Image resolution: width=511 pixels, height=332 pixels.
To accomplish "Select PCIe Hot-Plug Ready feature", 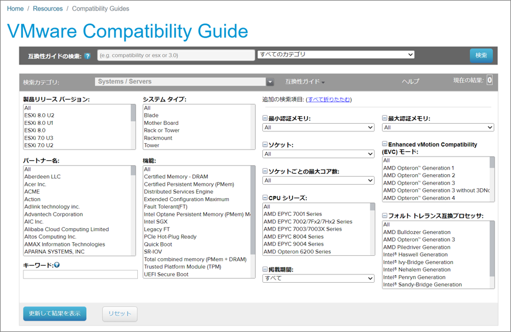I will tap(170, 236).
